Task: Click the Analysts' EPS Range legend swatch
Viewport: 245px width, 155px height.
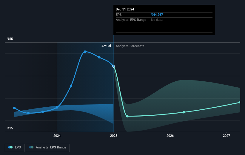Action: pyautogui.click(x=31, y=147)
